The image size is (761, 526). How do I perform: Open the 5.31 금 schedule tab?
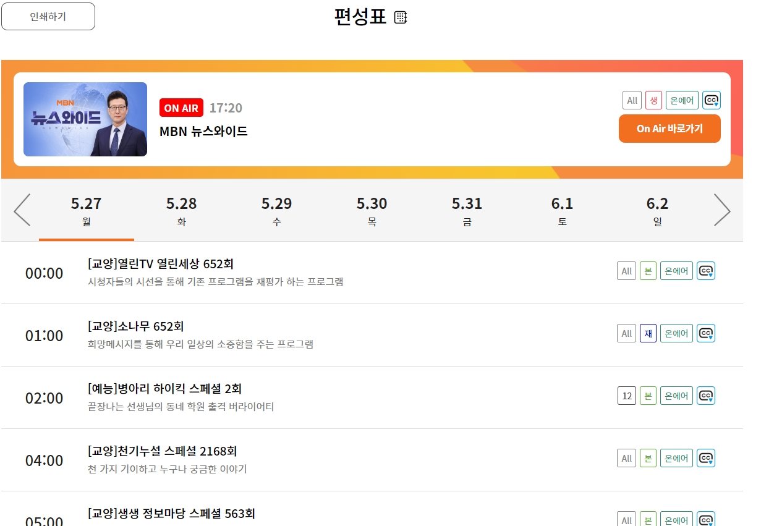click(x=467, y=211)
